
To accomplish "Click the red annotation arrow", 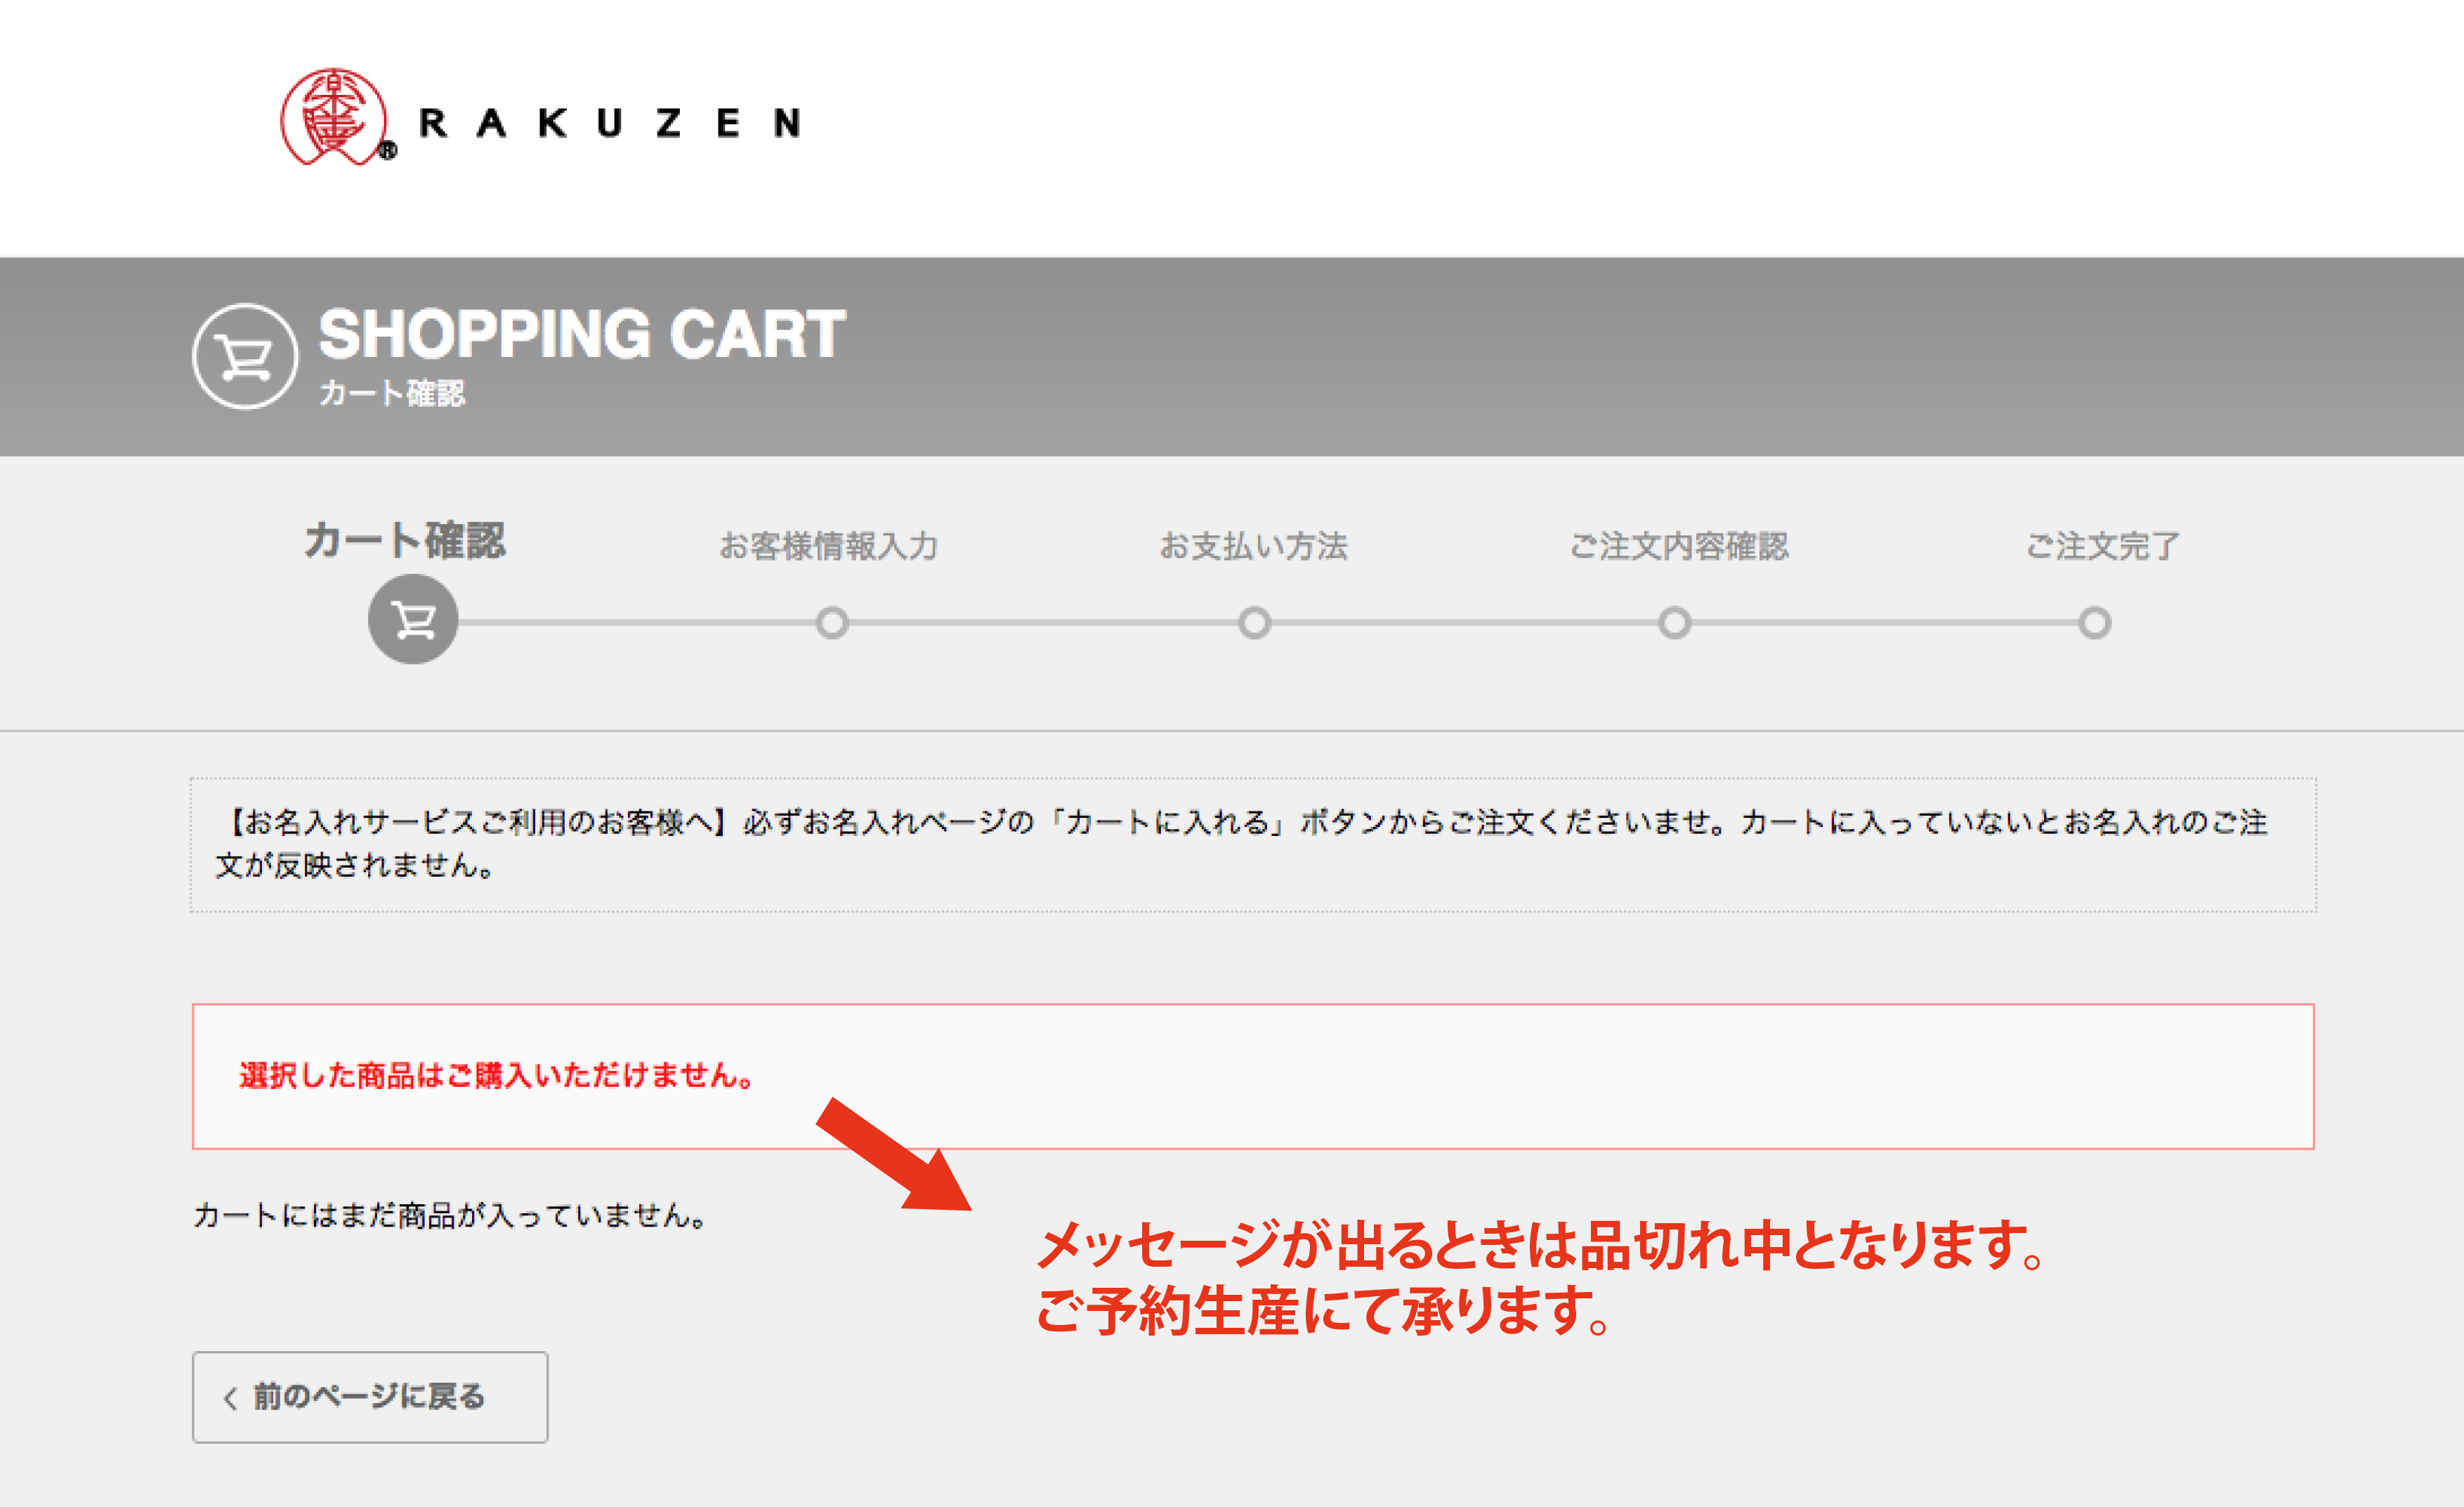I will pos(892,1155).
